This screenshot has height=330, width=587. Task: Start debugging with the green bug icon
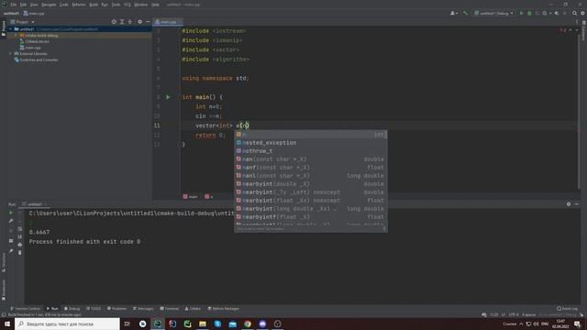click(x=529, y=13)
